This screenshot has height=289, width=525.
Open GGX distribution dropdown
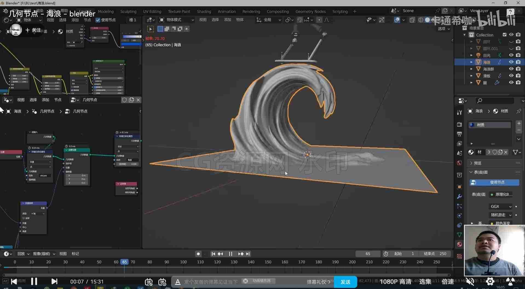(501, 206)
